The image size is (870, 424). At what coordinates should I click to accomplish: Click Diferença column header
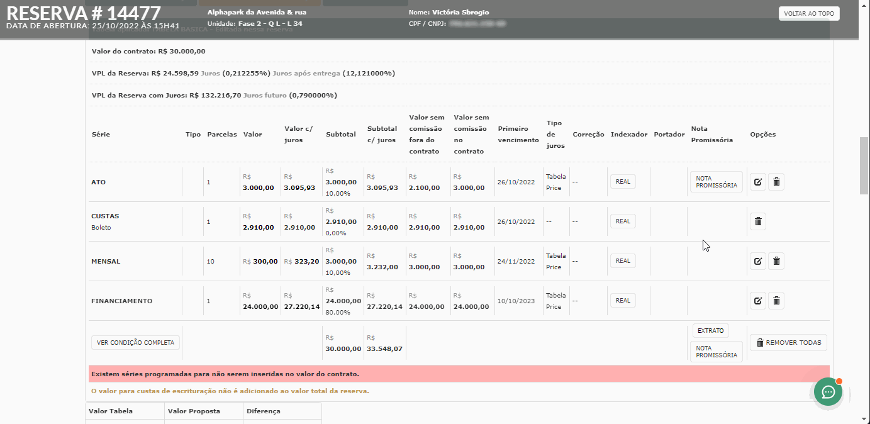pyautogui.click(x=263, y=411)
